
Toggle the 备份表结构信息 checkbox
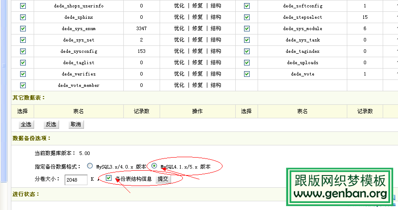(x=108, y=178)
